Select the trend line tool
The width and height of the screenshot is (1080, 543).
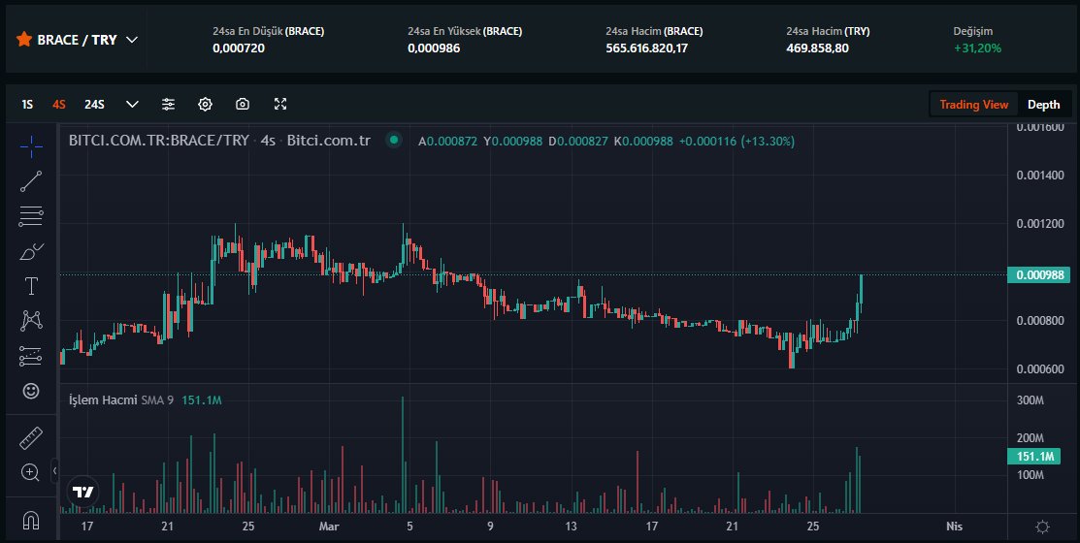click(x=31, y=181)
